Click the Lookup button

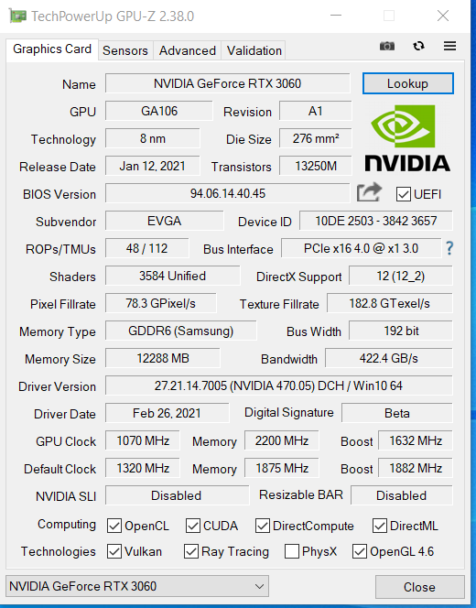coord(407,83)
